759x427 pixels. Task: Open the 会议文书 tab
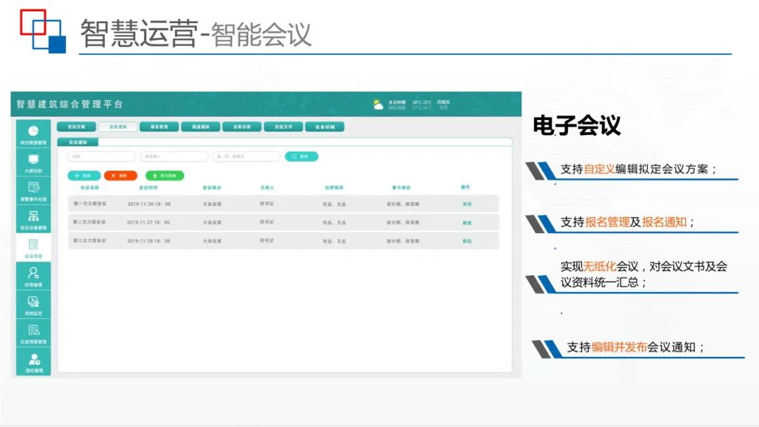click(x=284, y=126)
